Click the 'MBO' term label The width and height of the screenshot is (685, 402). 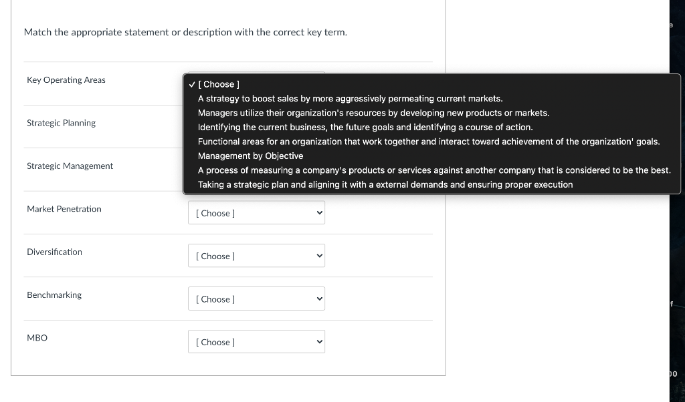(37, 338)
